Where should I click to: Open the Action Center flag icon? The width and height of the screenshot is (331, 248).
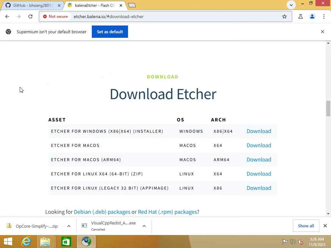[285, 242]
